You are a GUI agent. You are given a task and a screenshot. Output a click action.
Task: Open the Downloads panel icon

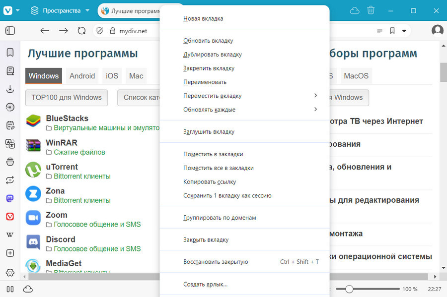[10, 89]
